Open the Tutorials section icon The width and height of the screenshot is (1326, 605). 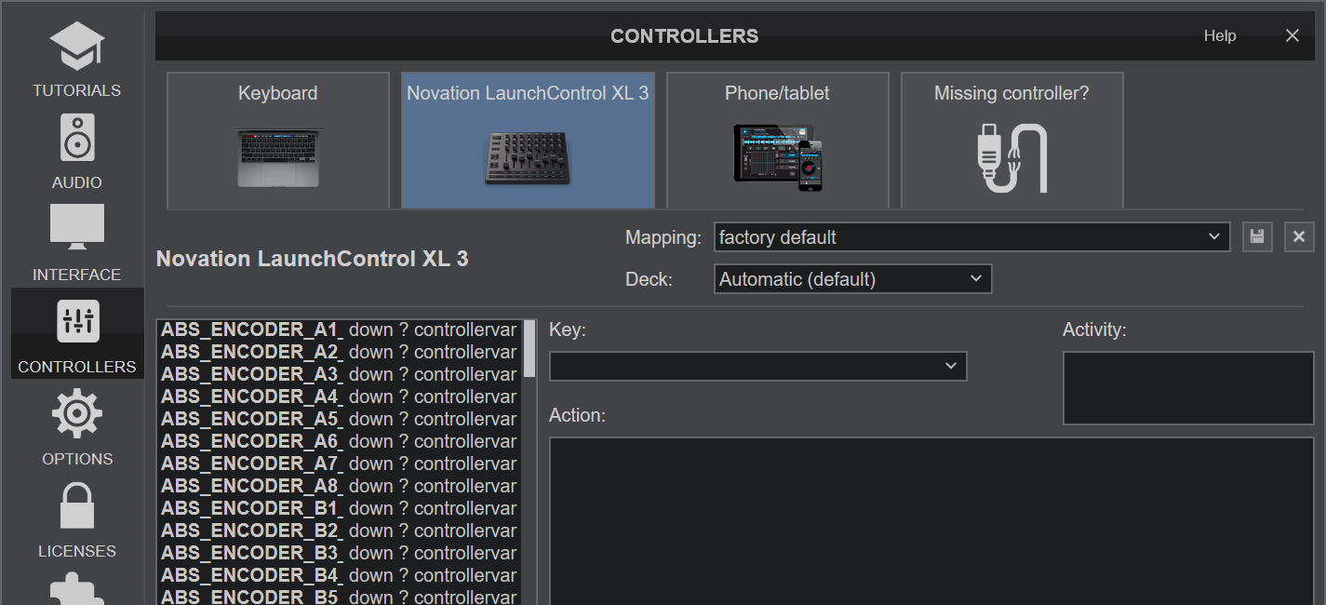click(x=76, y=48)
